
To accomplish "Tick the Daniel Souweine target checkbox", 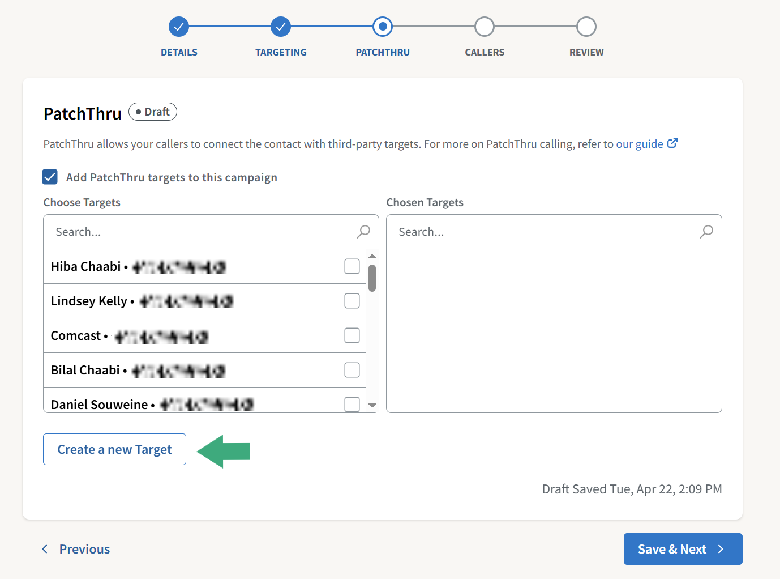I will pyautogui.click(x=352, y=404).
